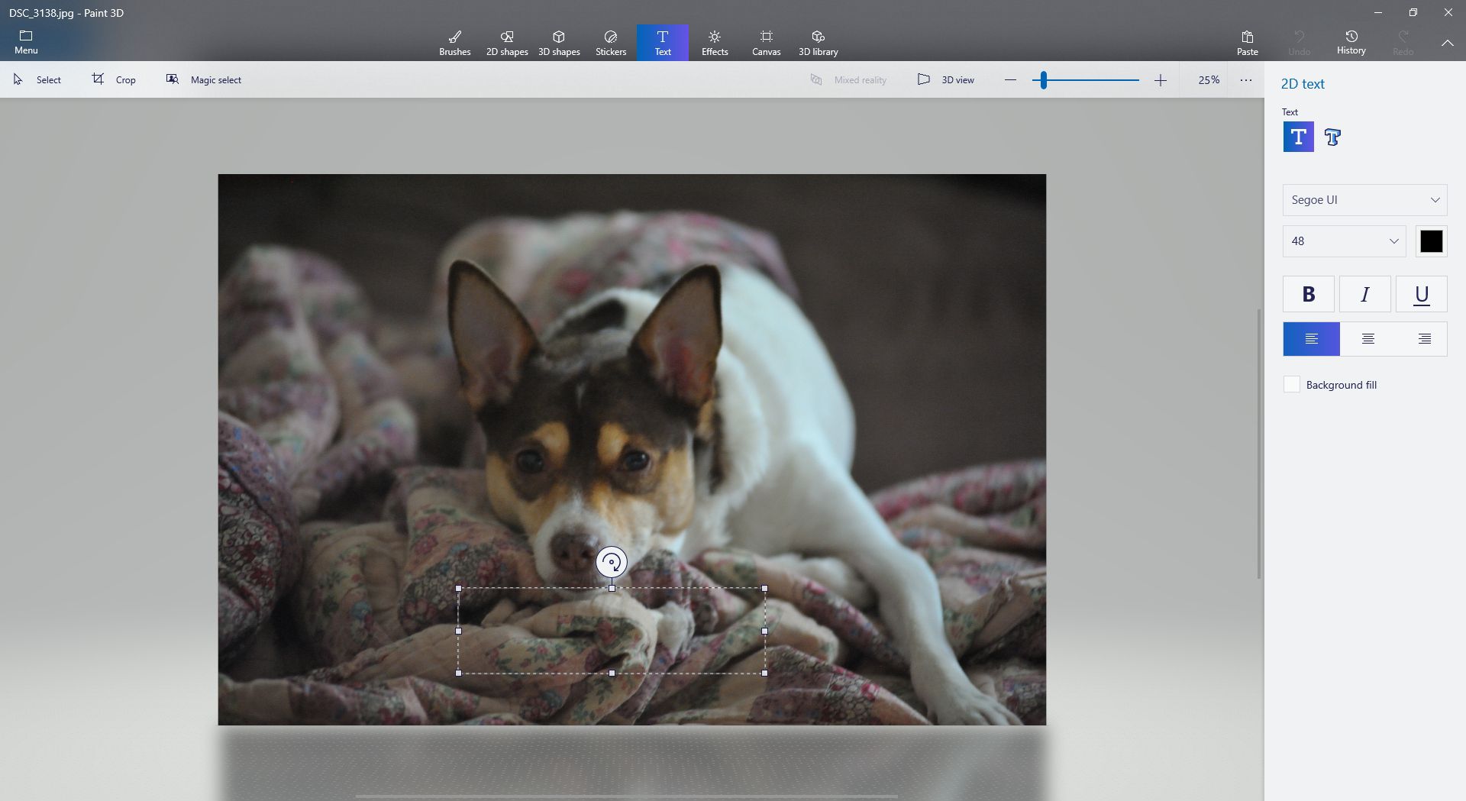1466x801 pixels.
Task: Click the text box top-right corner handle
Action: [764, 588]
